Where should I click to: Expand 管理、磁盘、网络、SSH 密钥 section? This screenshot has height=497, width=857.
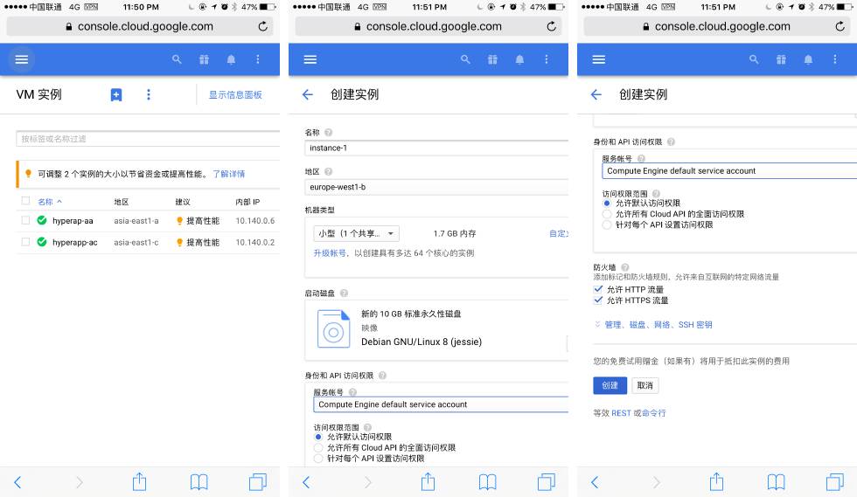pyautogui.click(x=654, y=325)
